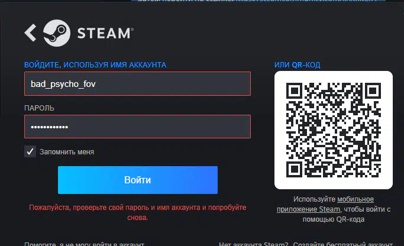Click the word Используйте below QR code
The height and width of the screenshot is (246, 404).
[314, 199]
